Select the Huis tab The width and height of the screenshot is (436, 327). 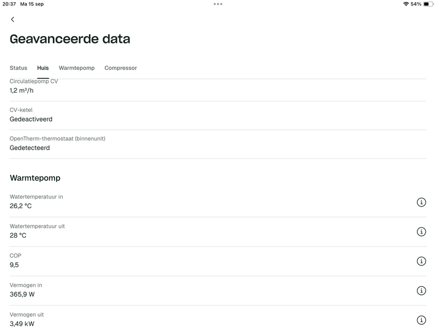pos(43,68)
